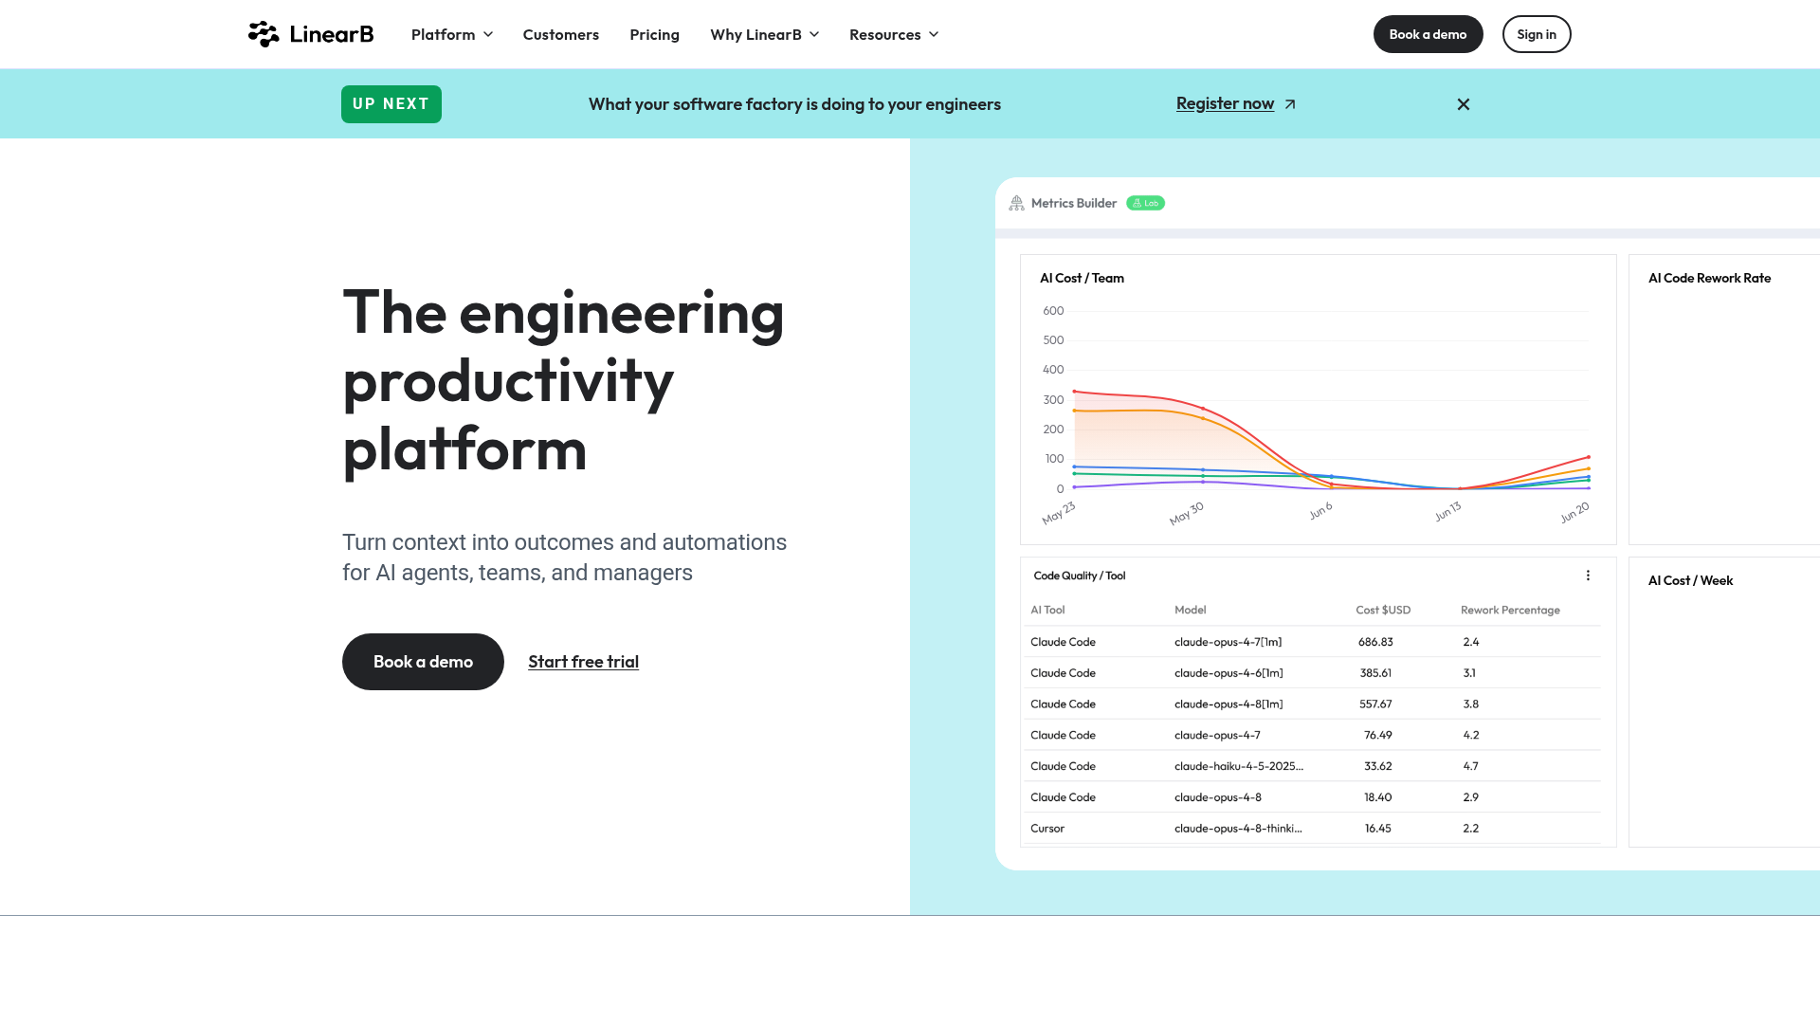Click the AI Cost / Team chart title
Viewport: 1820px width, 1024px height.
tap(1082, 278)
